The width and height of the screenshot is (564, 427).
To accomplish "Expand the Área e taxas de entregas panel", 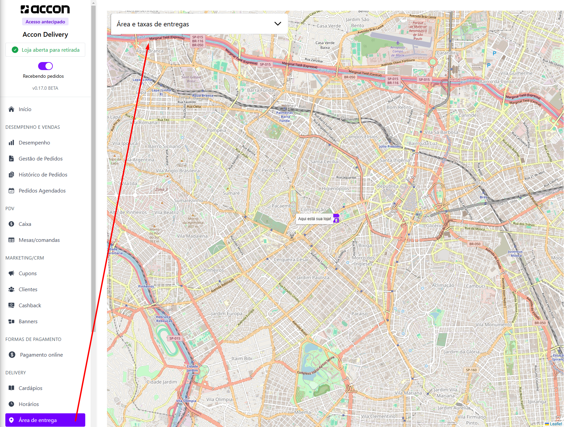I will (x=199, y=24).
